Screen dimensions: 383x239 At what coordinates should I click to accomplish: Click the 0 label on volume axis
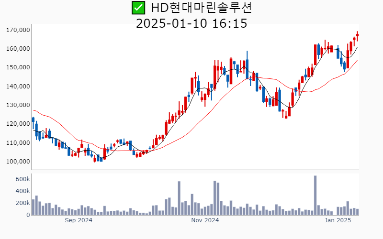(28, 215)
